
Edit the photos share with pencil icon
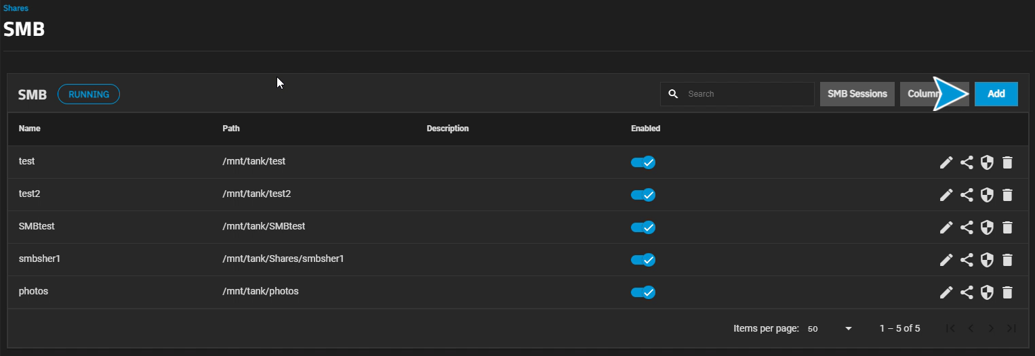click(x=946, y=292)
